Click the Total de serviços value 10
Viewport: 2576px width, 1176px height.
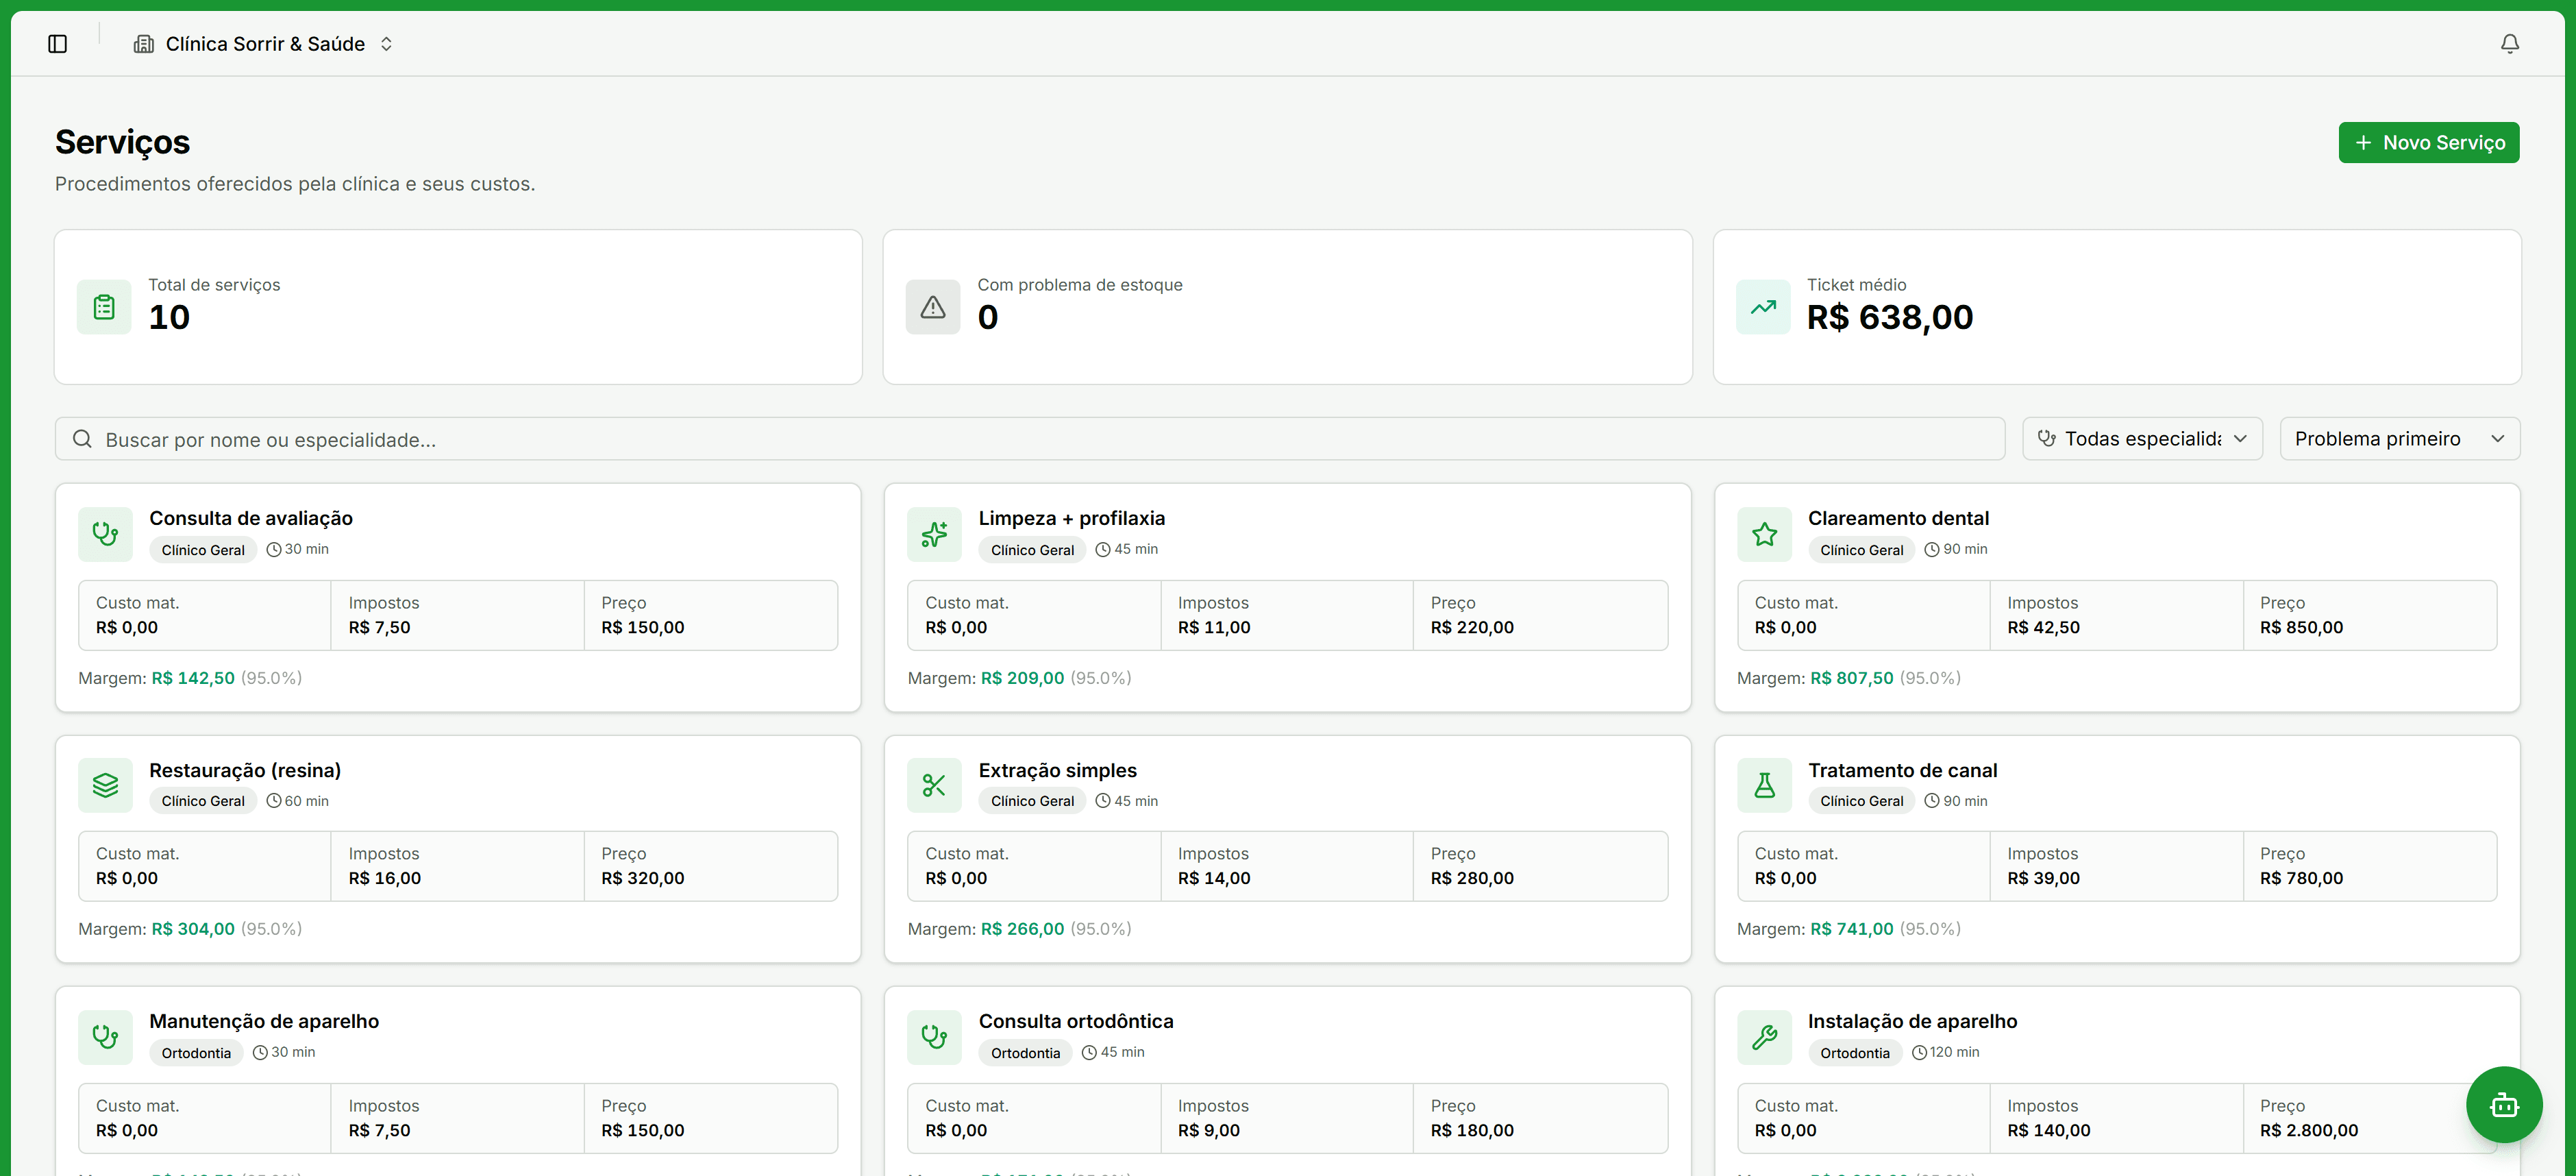click(169, 317)
